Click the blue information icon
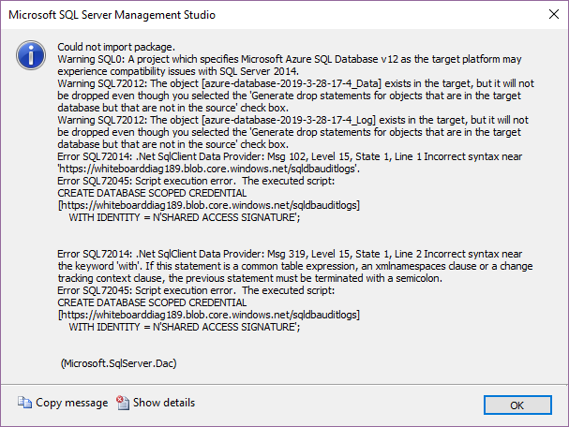The height and width of the screenshot is (427, 569). (x=33, y=54)
